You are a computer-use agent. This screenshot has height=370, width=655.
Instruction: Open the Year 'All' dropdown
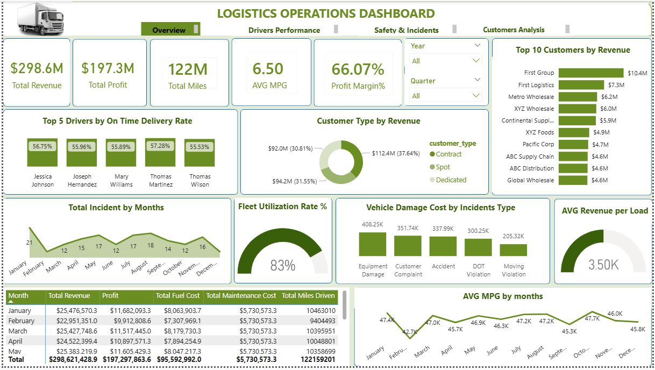pyautogui.click(x=446, y=61)
